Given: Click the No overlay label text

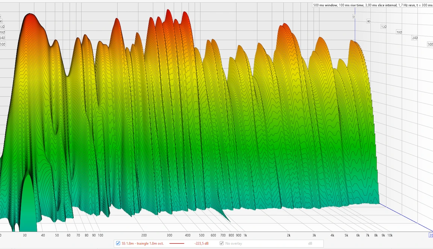Looking at the screenshot, I should pyautogui.click(x=233, y=243).
